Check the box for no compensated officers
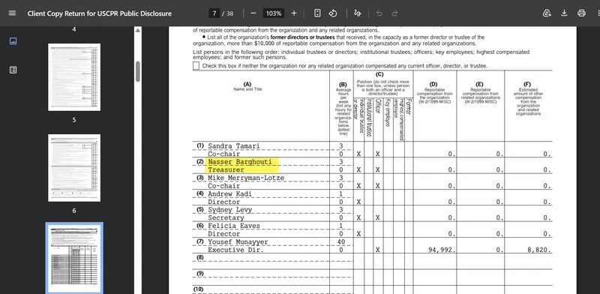Screen dimensions: 600x294 point(196,66)
